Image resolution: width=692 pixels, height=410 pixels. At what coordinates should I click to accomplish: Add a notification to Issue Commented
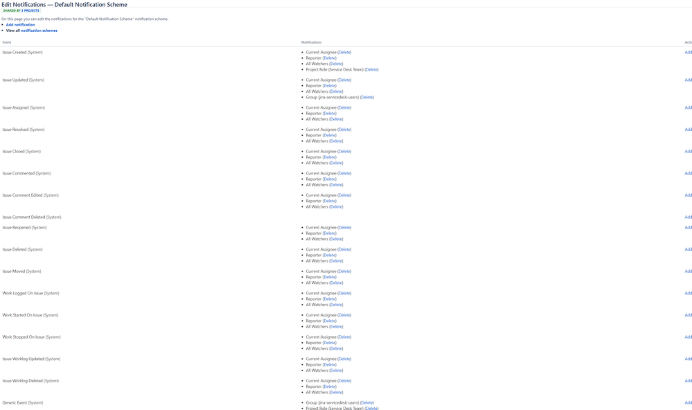pyautogui.click(x=688, y=173)
